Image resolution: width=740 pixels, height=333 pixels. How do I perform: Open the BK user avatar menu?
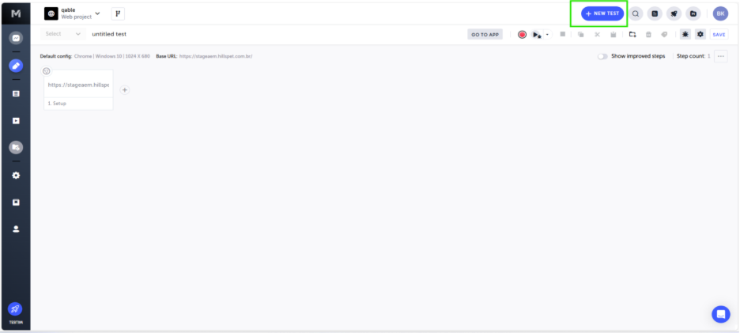(x=721, y=13)
